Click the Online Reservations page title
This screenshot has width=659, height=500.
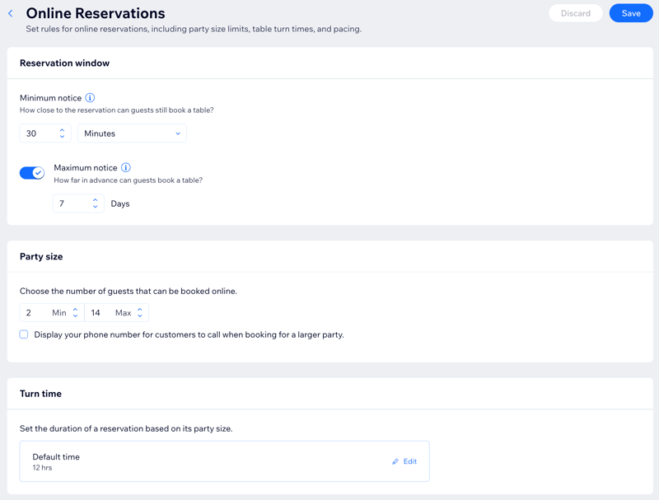click(96, 13)
